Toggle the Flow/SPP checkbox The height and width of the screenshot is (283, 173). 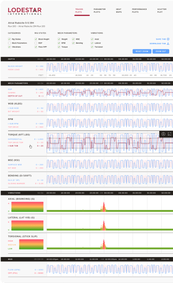36,47
